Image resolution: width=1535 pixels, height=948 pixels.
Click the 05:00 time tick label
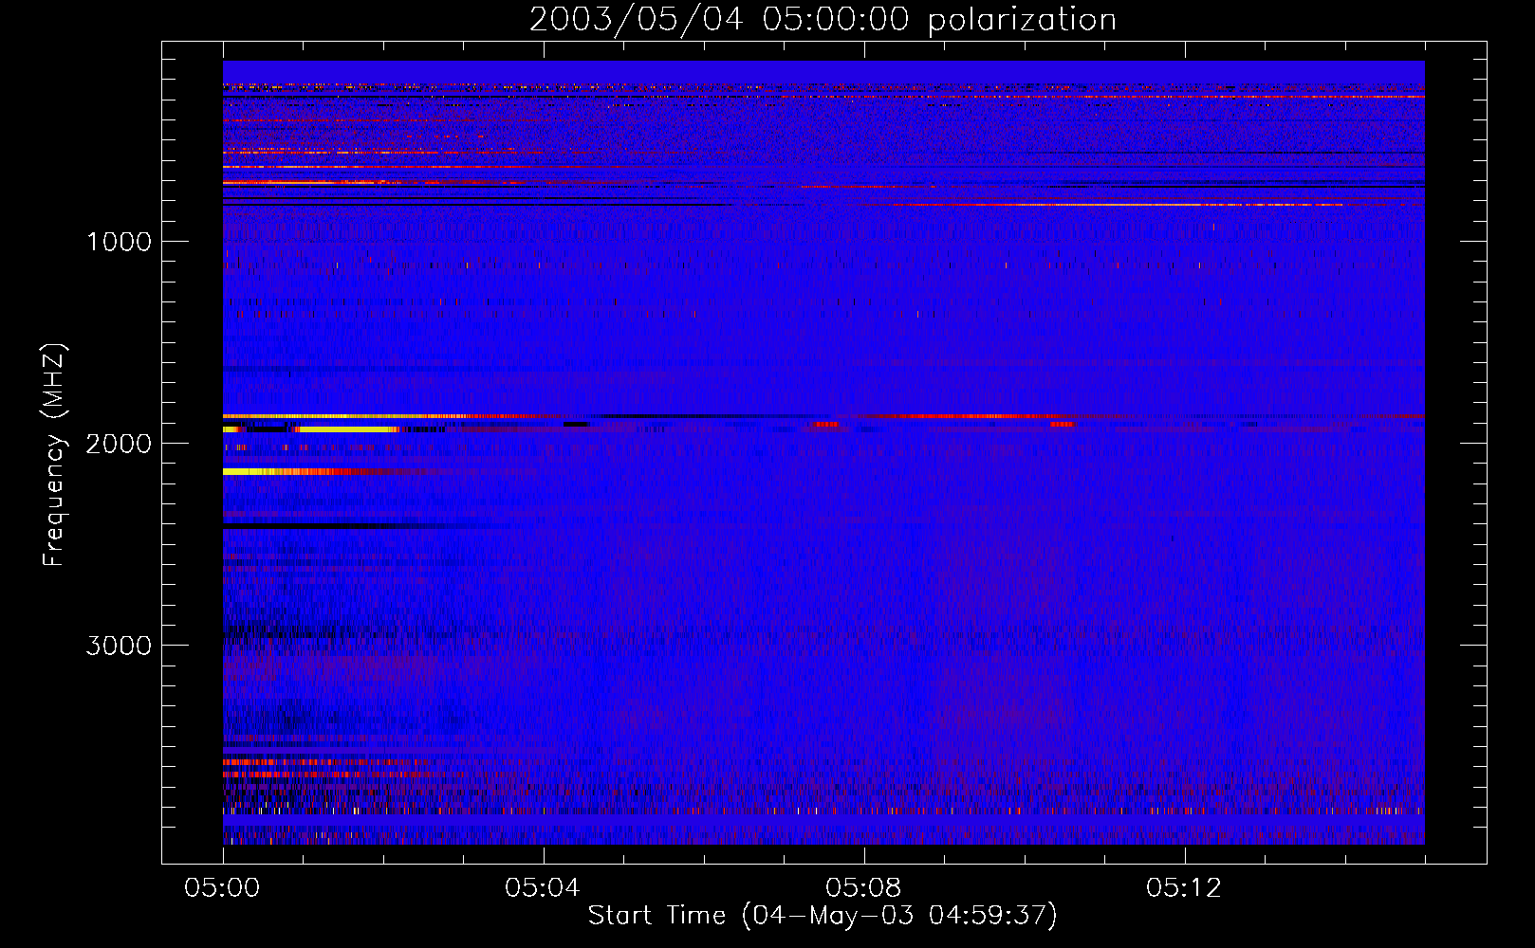222,888
